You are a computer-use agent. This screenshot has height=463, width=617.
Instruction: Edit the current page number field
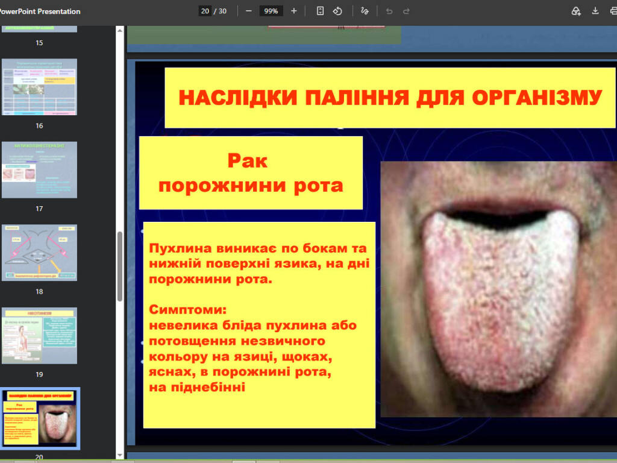point(205,11)
